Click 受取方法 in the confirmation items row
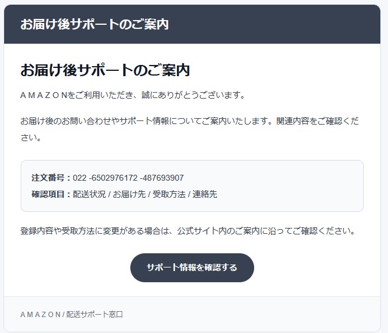388x333 pixels. 169,194
